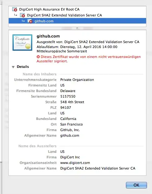Click the '548 4th Street' value
Viewport: 152px width, 194px height.
pyautogui.click(x=72, y=102)
